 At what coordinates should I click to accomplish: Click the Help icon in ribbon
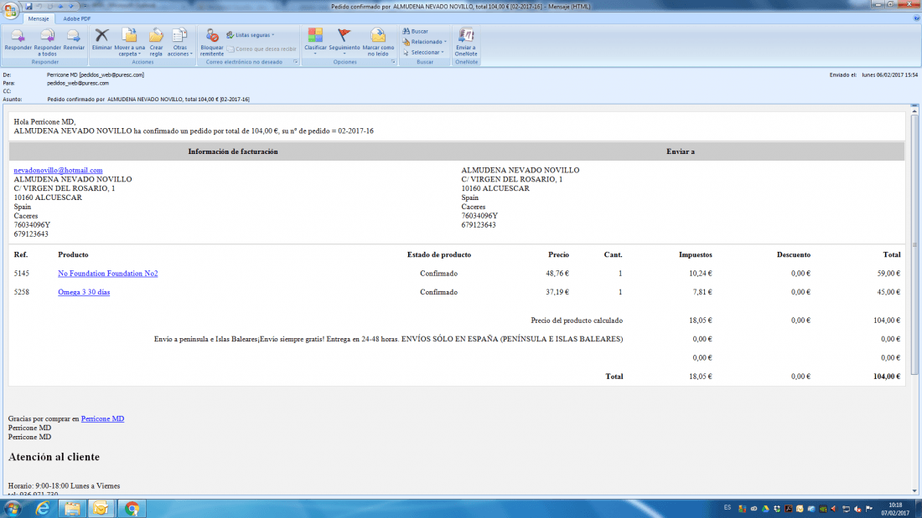[x=916, y=18]
